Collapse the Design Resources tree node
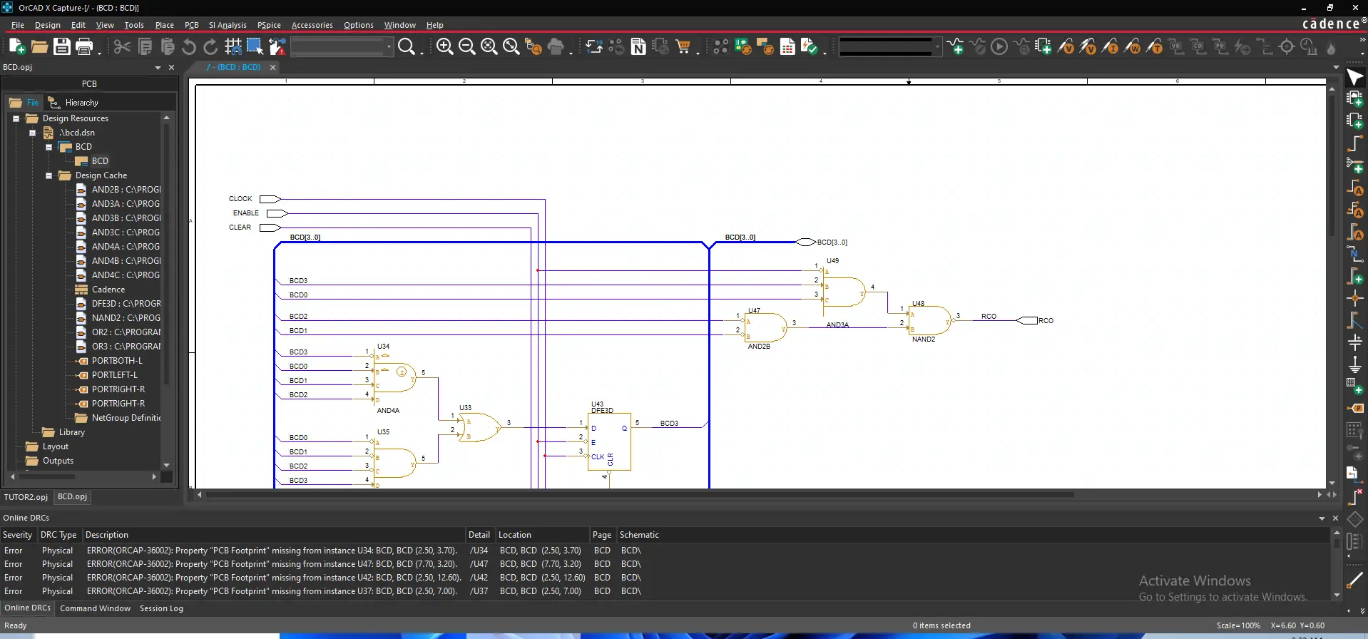Screen dimensions: 1368x639 (16, 118)
